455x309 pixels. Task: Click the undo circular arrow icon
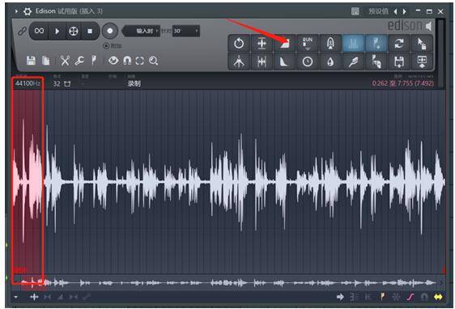239,44
